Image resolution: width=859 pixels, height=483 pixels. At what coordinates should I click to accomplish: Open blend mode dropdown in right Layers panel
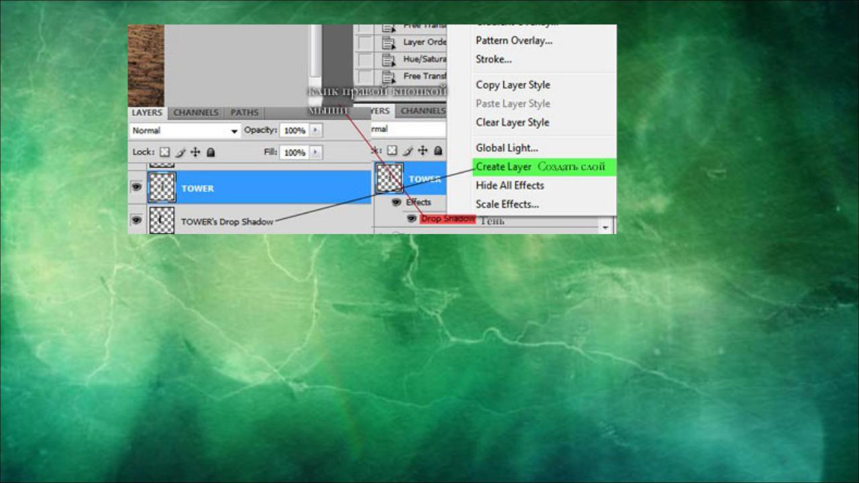click(409, 129)
